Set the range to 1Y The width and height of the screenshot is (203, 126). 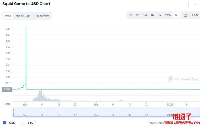[x=160, y=15]
